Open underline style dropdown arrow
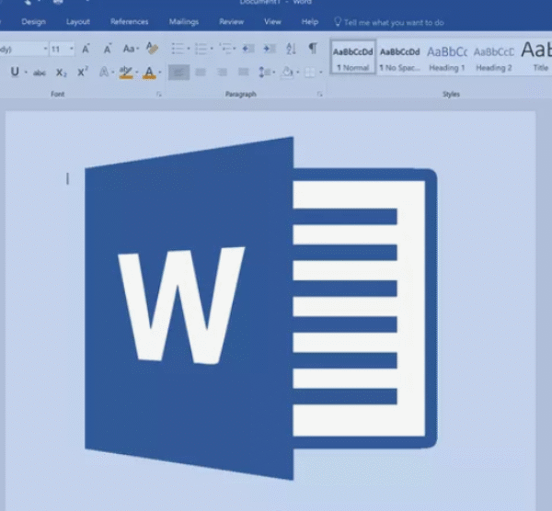The width and height of the screenshot is (552, 511). 26,73
